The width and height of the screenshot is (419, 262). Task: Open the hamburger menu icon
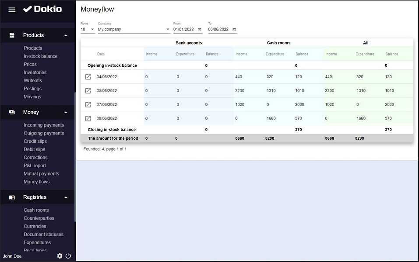tap(12, 10)
